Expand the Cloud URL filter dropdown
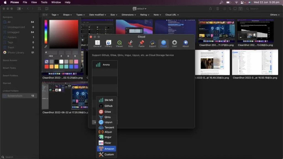This screenshot has width=283, height=159. click(x=172, y=15)
